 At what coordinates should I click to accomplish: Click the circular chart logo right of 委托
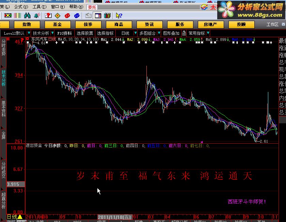point(204,7)
